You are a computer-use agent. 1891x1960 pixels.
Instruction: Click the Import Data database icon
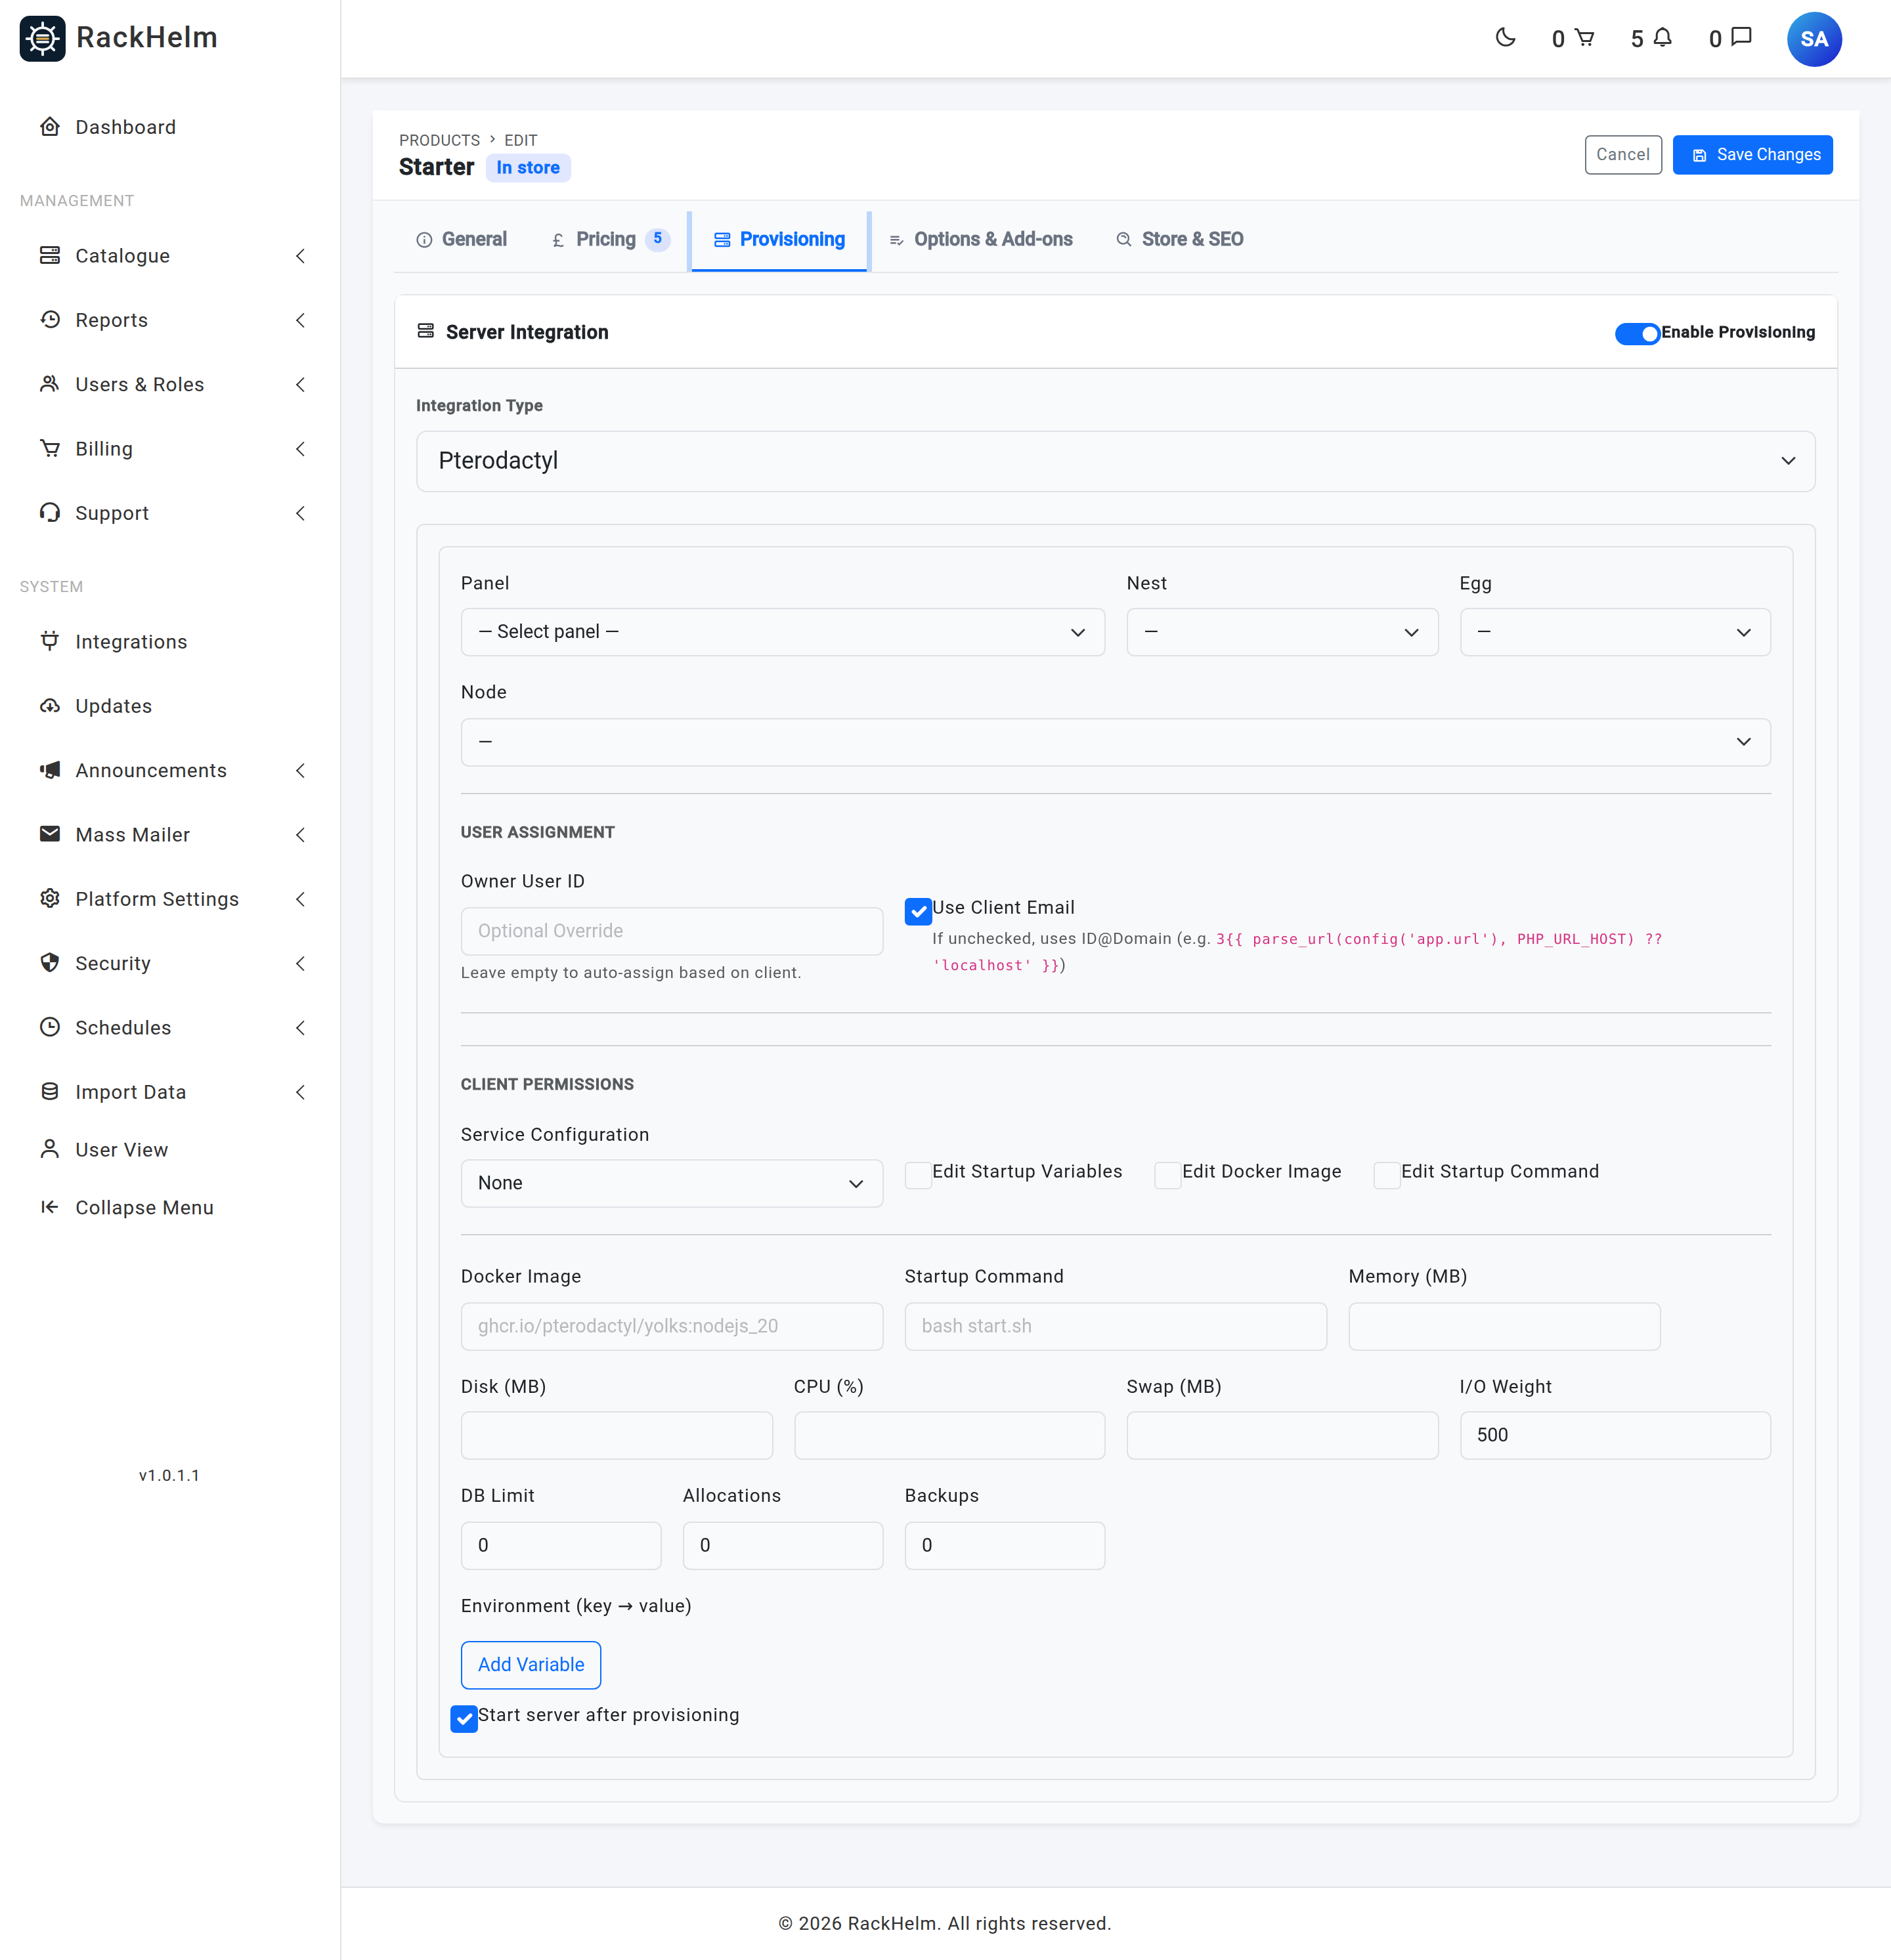(x=49, y=1091)
